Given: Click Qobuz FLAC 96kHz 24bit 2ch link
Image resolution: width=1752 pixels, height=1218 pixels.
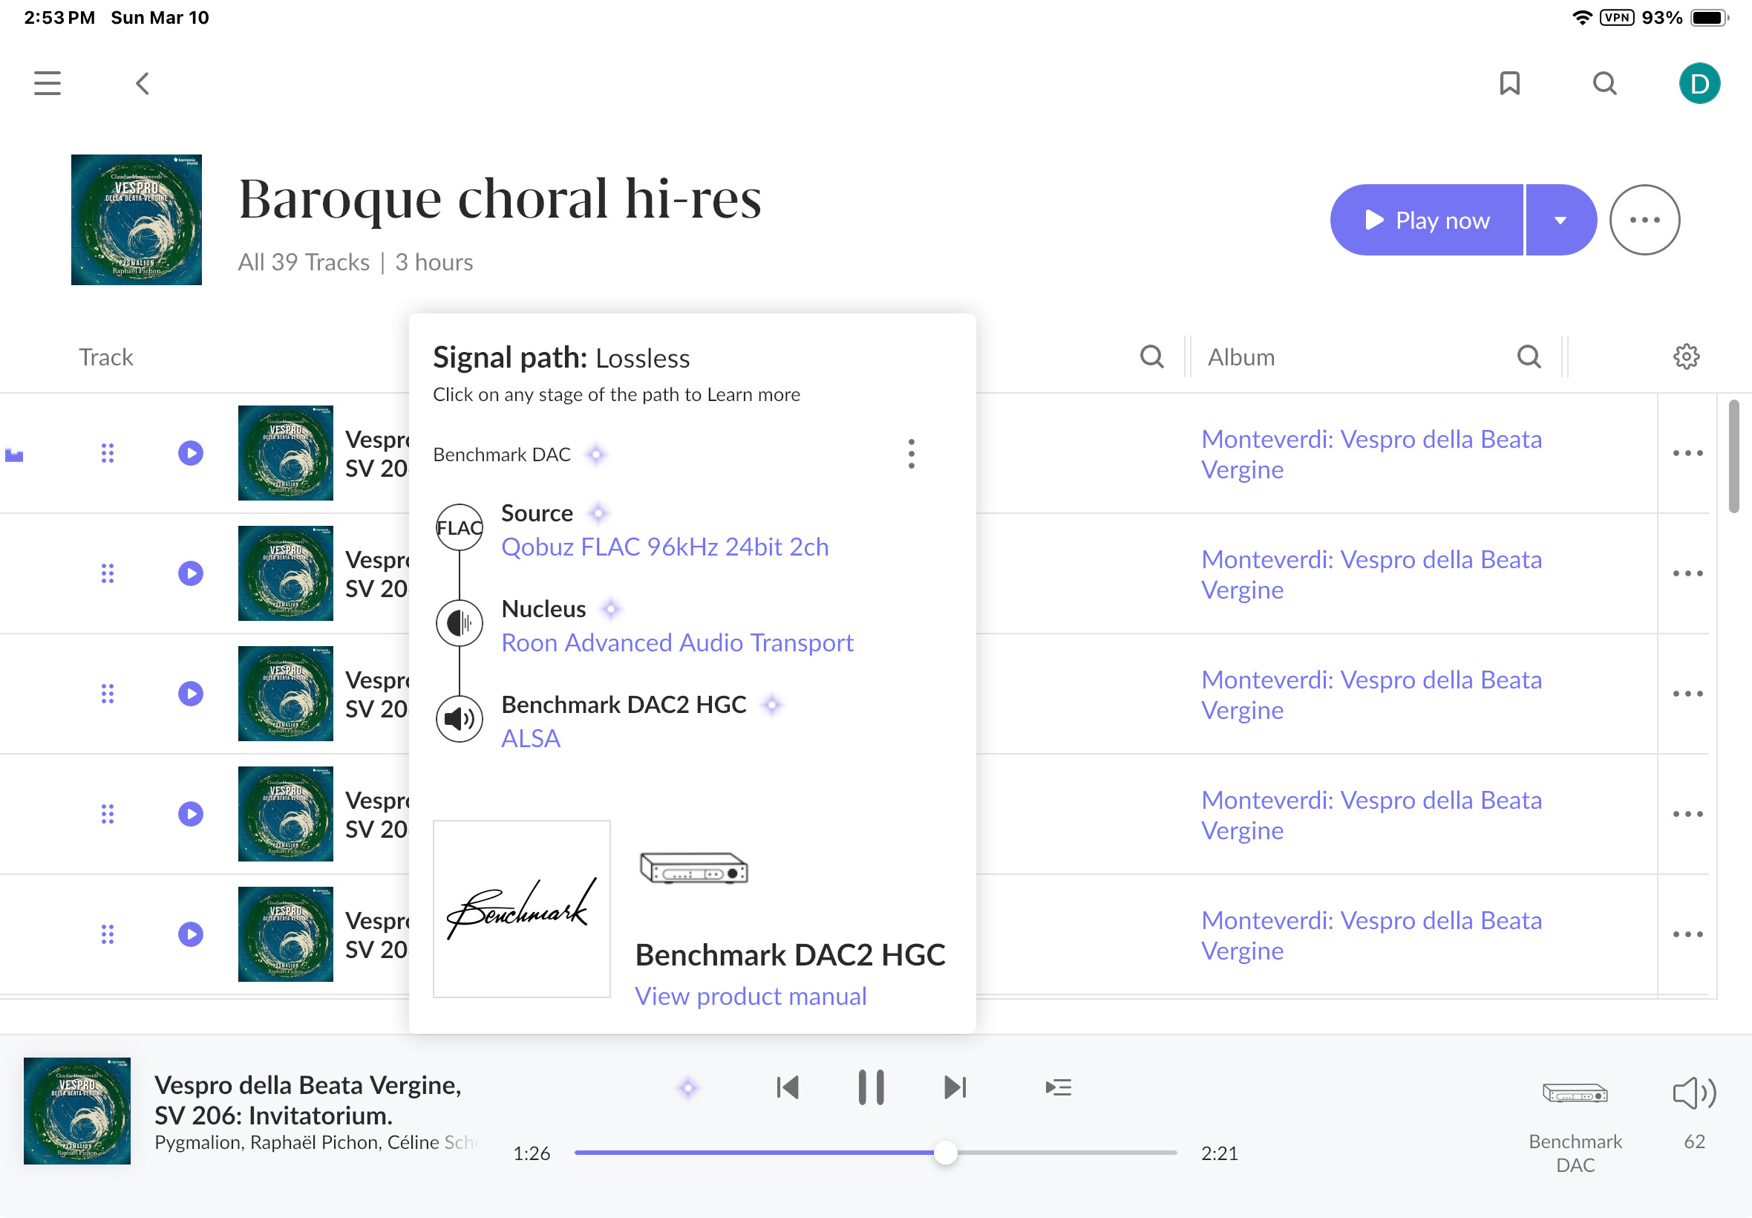Looking at the screenshot, I should click(x=664, y=547).
